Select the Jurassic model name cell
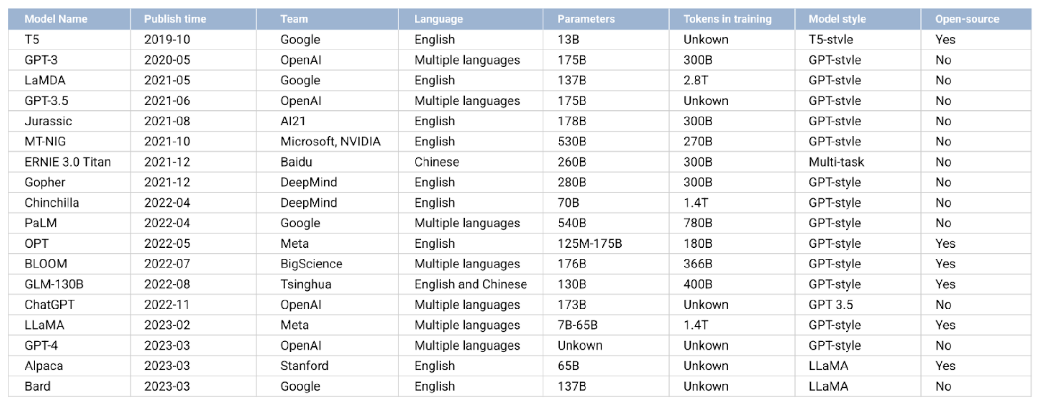1043x409 pixels. pyautogui.click(x=69, y=121)
